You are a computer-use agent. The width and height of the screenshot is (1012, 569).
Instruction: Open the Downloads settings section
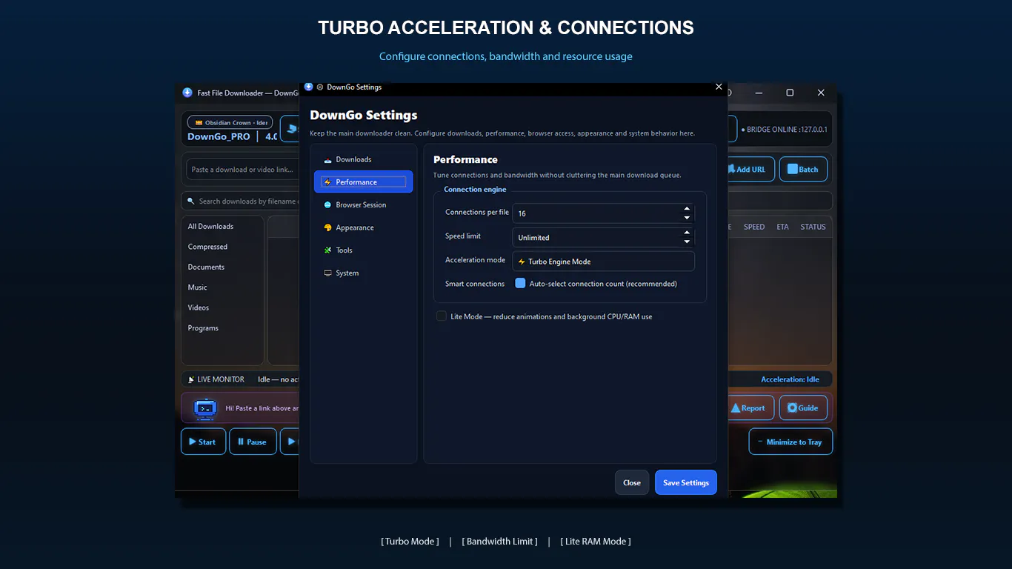[363, 159]
